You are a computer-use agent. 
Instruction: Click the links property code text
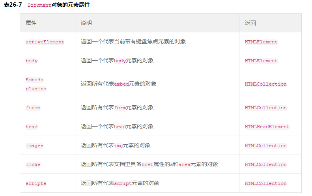(33, 164)
